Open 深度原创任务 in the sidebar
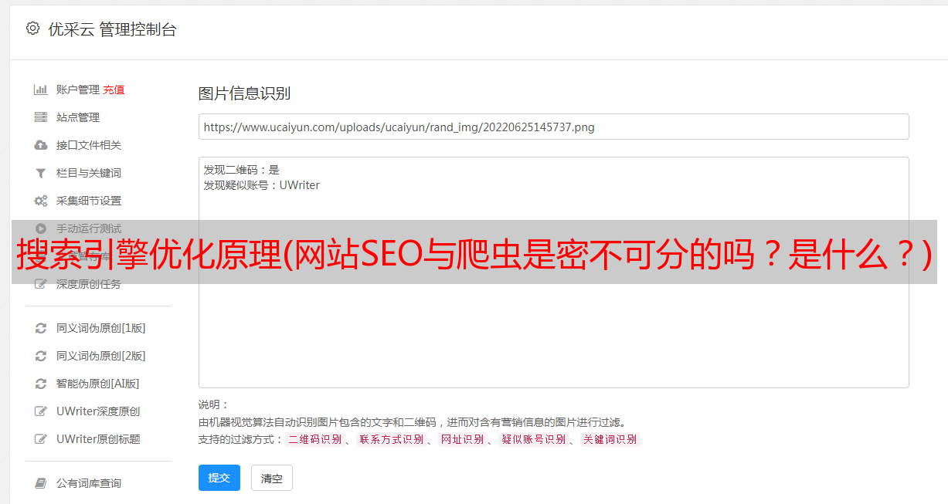This screenshot has width=948, height=504. (x=89, y=284)
